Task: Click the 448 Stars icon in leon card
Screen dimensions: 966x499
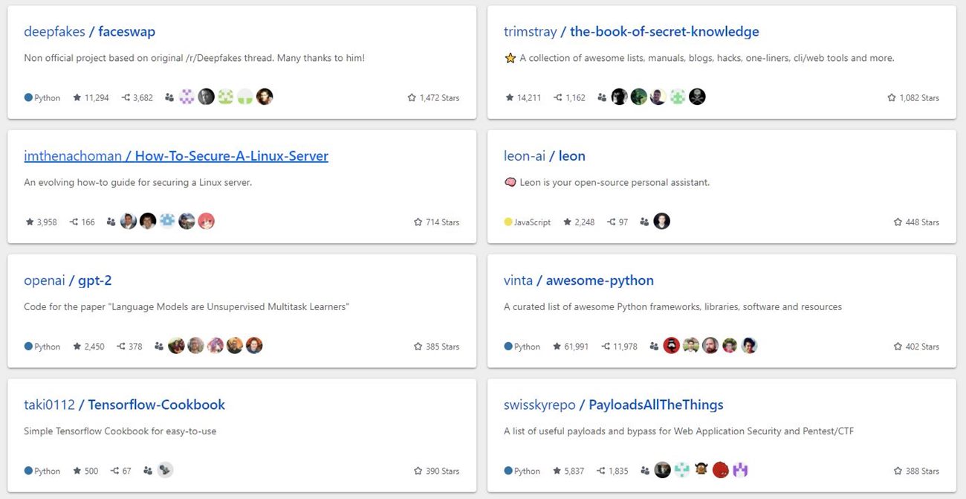Action: tap(898, 222)
